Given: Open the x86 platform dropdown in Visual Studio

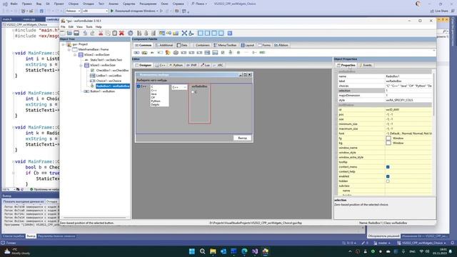Looking at the screenshot, I should (x=95, y=11).
